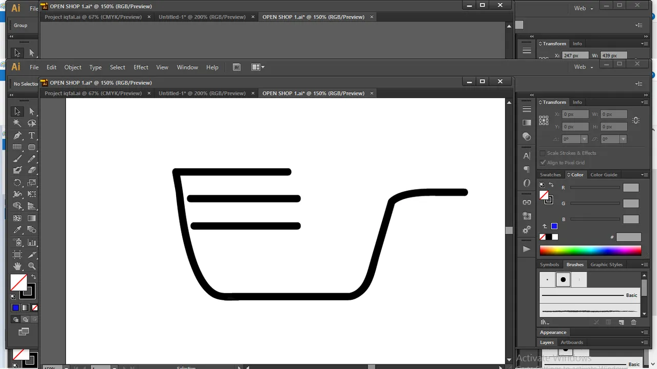Viewport: 657px width, 369px height.
Task: Select the Rectangular Grid tool
Action: (x=17, y=147)
